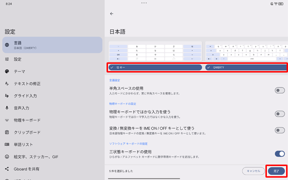
Task: Deselect the 12キー layout chip
Action: coord(155,67)
